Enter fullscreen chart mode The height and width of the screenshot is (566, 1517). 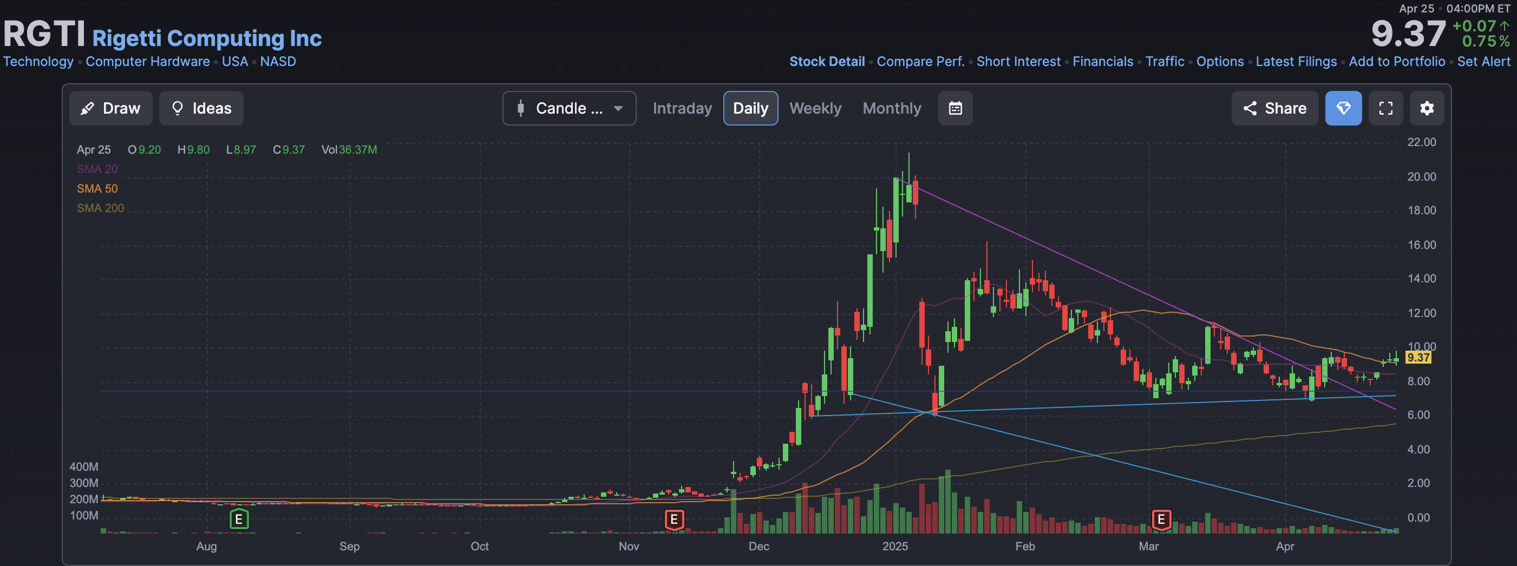tap(1385, 108)
